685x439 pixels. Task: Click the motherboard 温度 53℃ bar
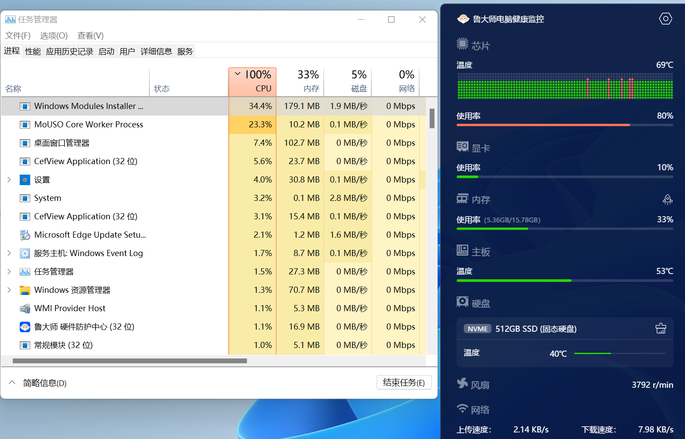(x=565, y=280)
